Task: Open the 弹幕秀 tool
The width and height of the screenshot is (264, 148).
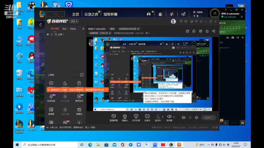Action: pyautogui.click(x=79, y=111)
